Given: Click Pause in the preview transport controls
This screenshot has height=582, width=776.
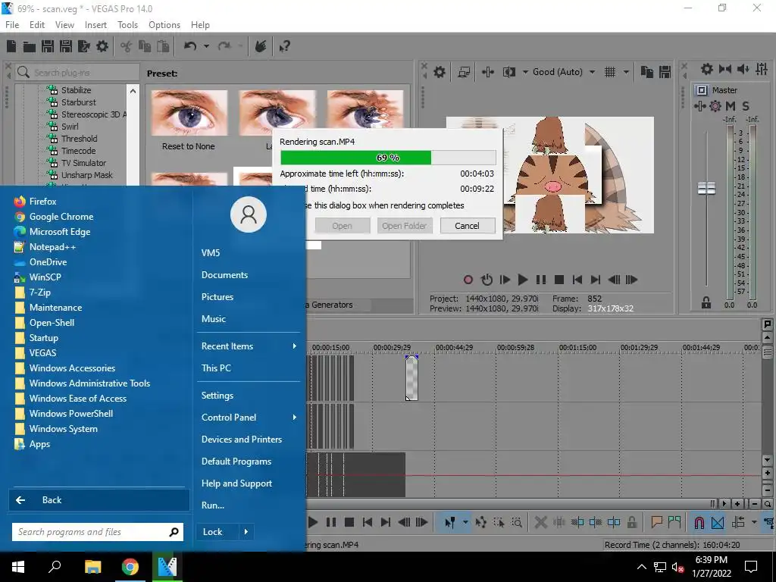Looking at the screenshot, I should (x=541, y=280).
